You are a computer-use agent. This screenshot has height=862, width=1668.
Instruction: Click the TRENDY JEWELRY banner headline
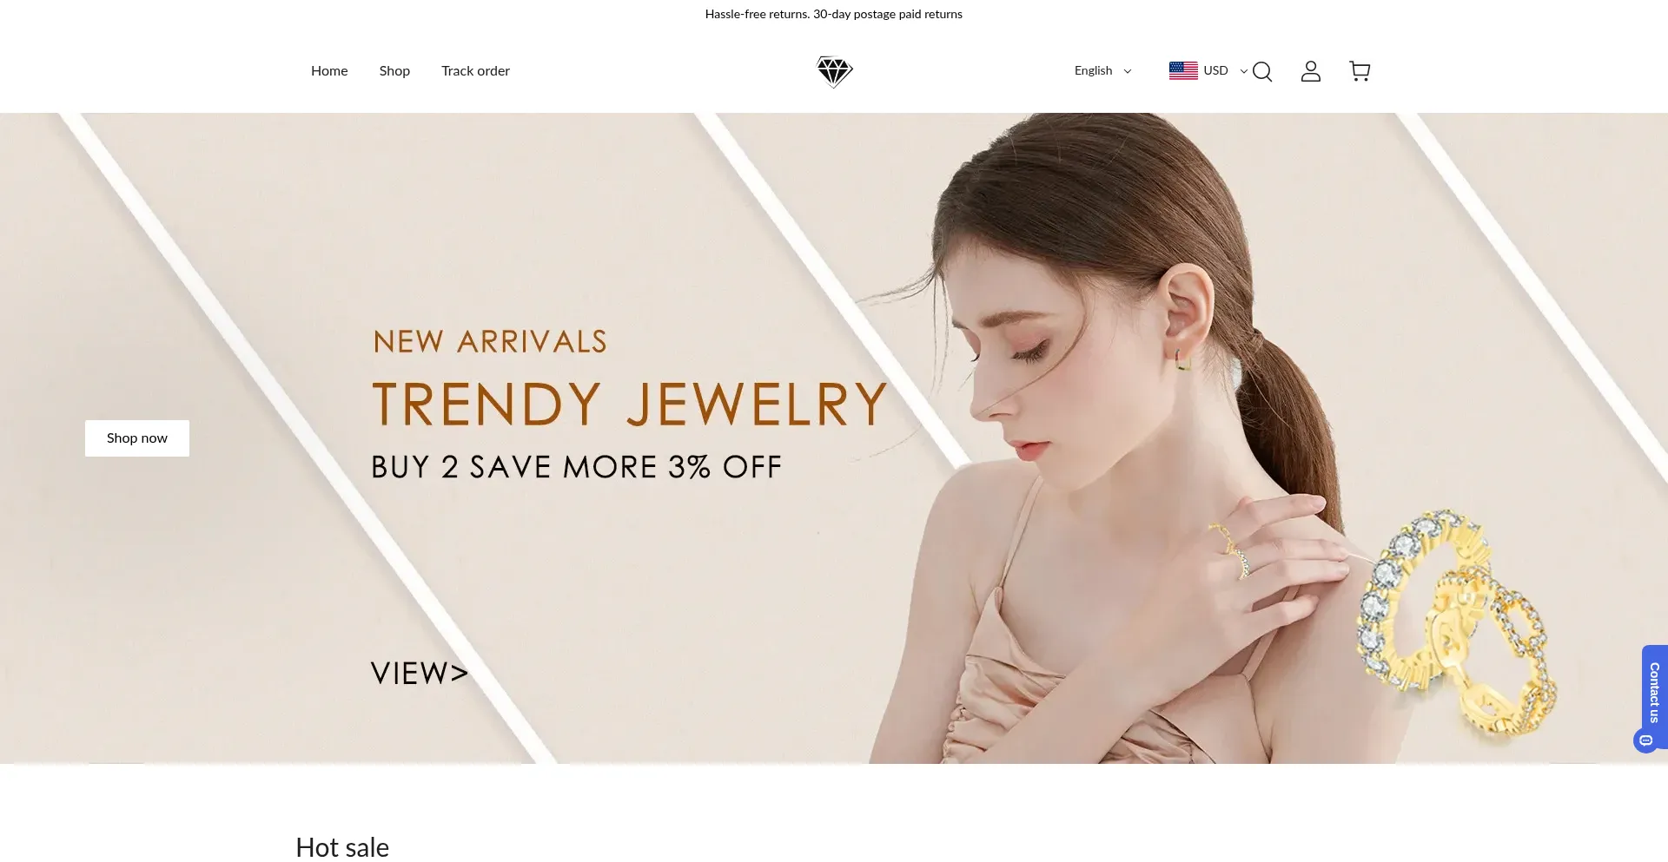(629, 405)
